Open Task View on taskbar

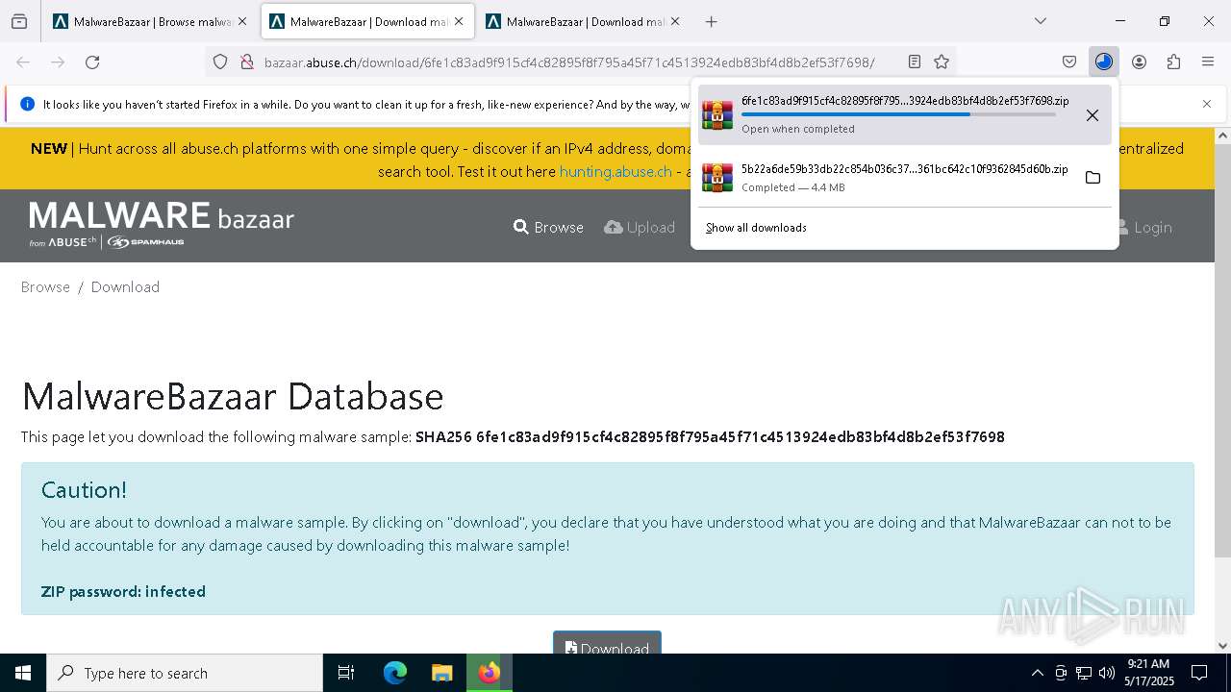tap(346, 673)
